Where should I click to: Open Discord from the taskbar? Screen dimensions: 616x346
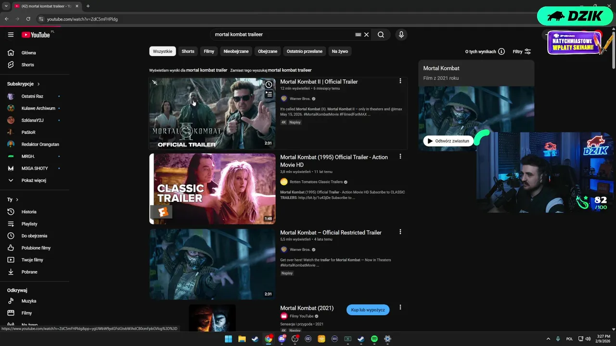tap(282, 339)
